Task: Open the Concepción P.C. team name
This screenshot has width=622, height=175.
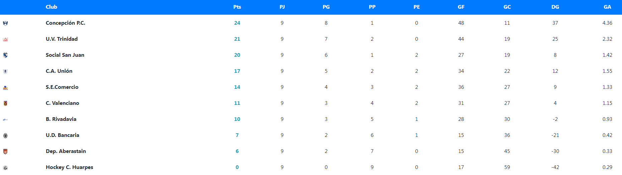Action: click(x=66, y=23)
